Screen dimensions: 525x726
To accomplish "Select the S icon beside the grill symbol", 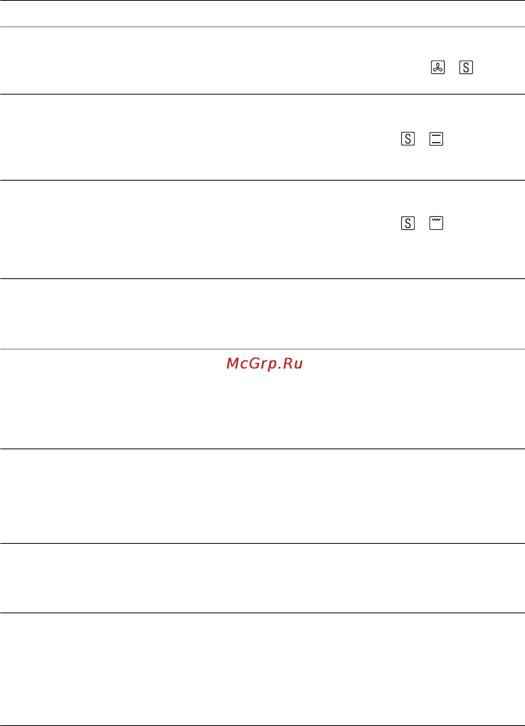I will [408, 223].
